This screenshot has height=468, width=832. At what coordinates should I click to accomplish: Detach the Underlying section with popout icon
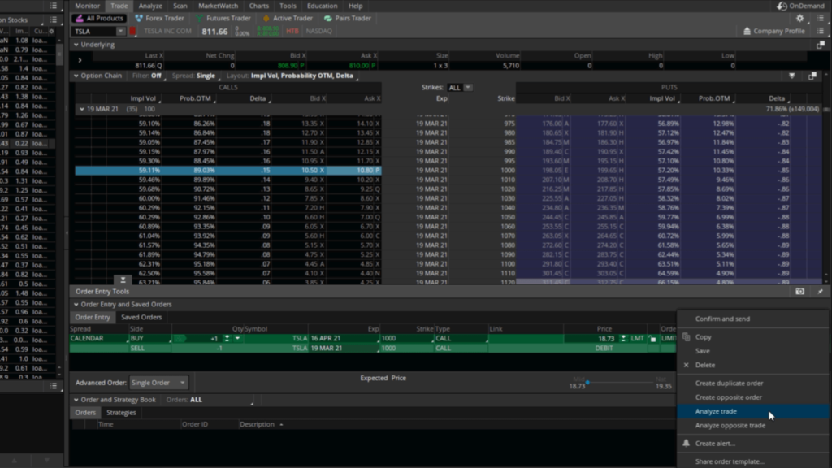click(x=821, y=45)
